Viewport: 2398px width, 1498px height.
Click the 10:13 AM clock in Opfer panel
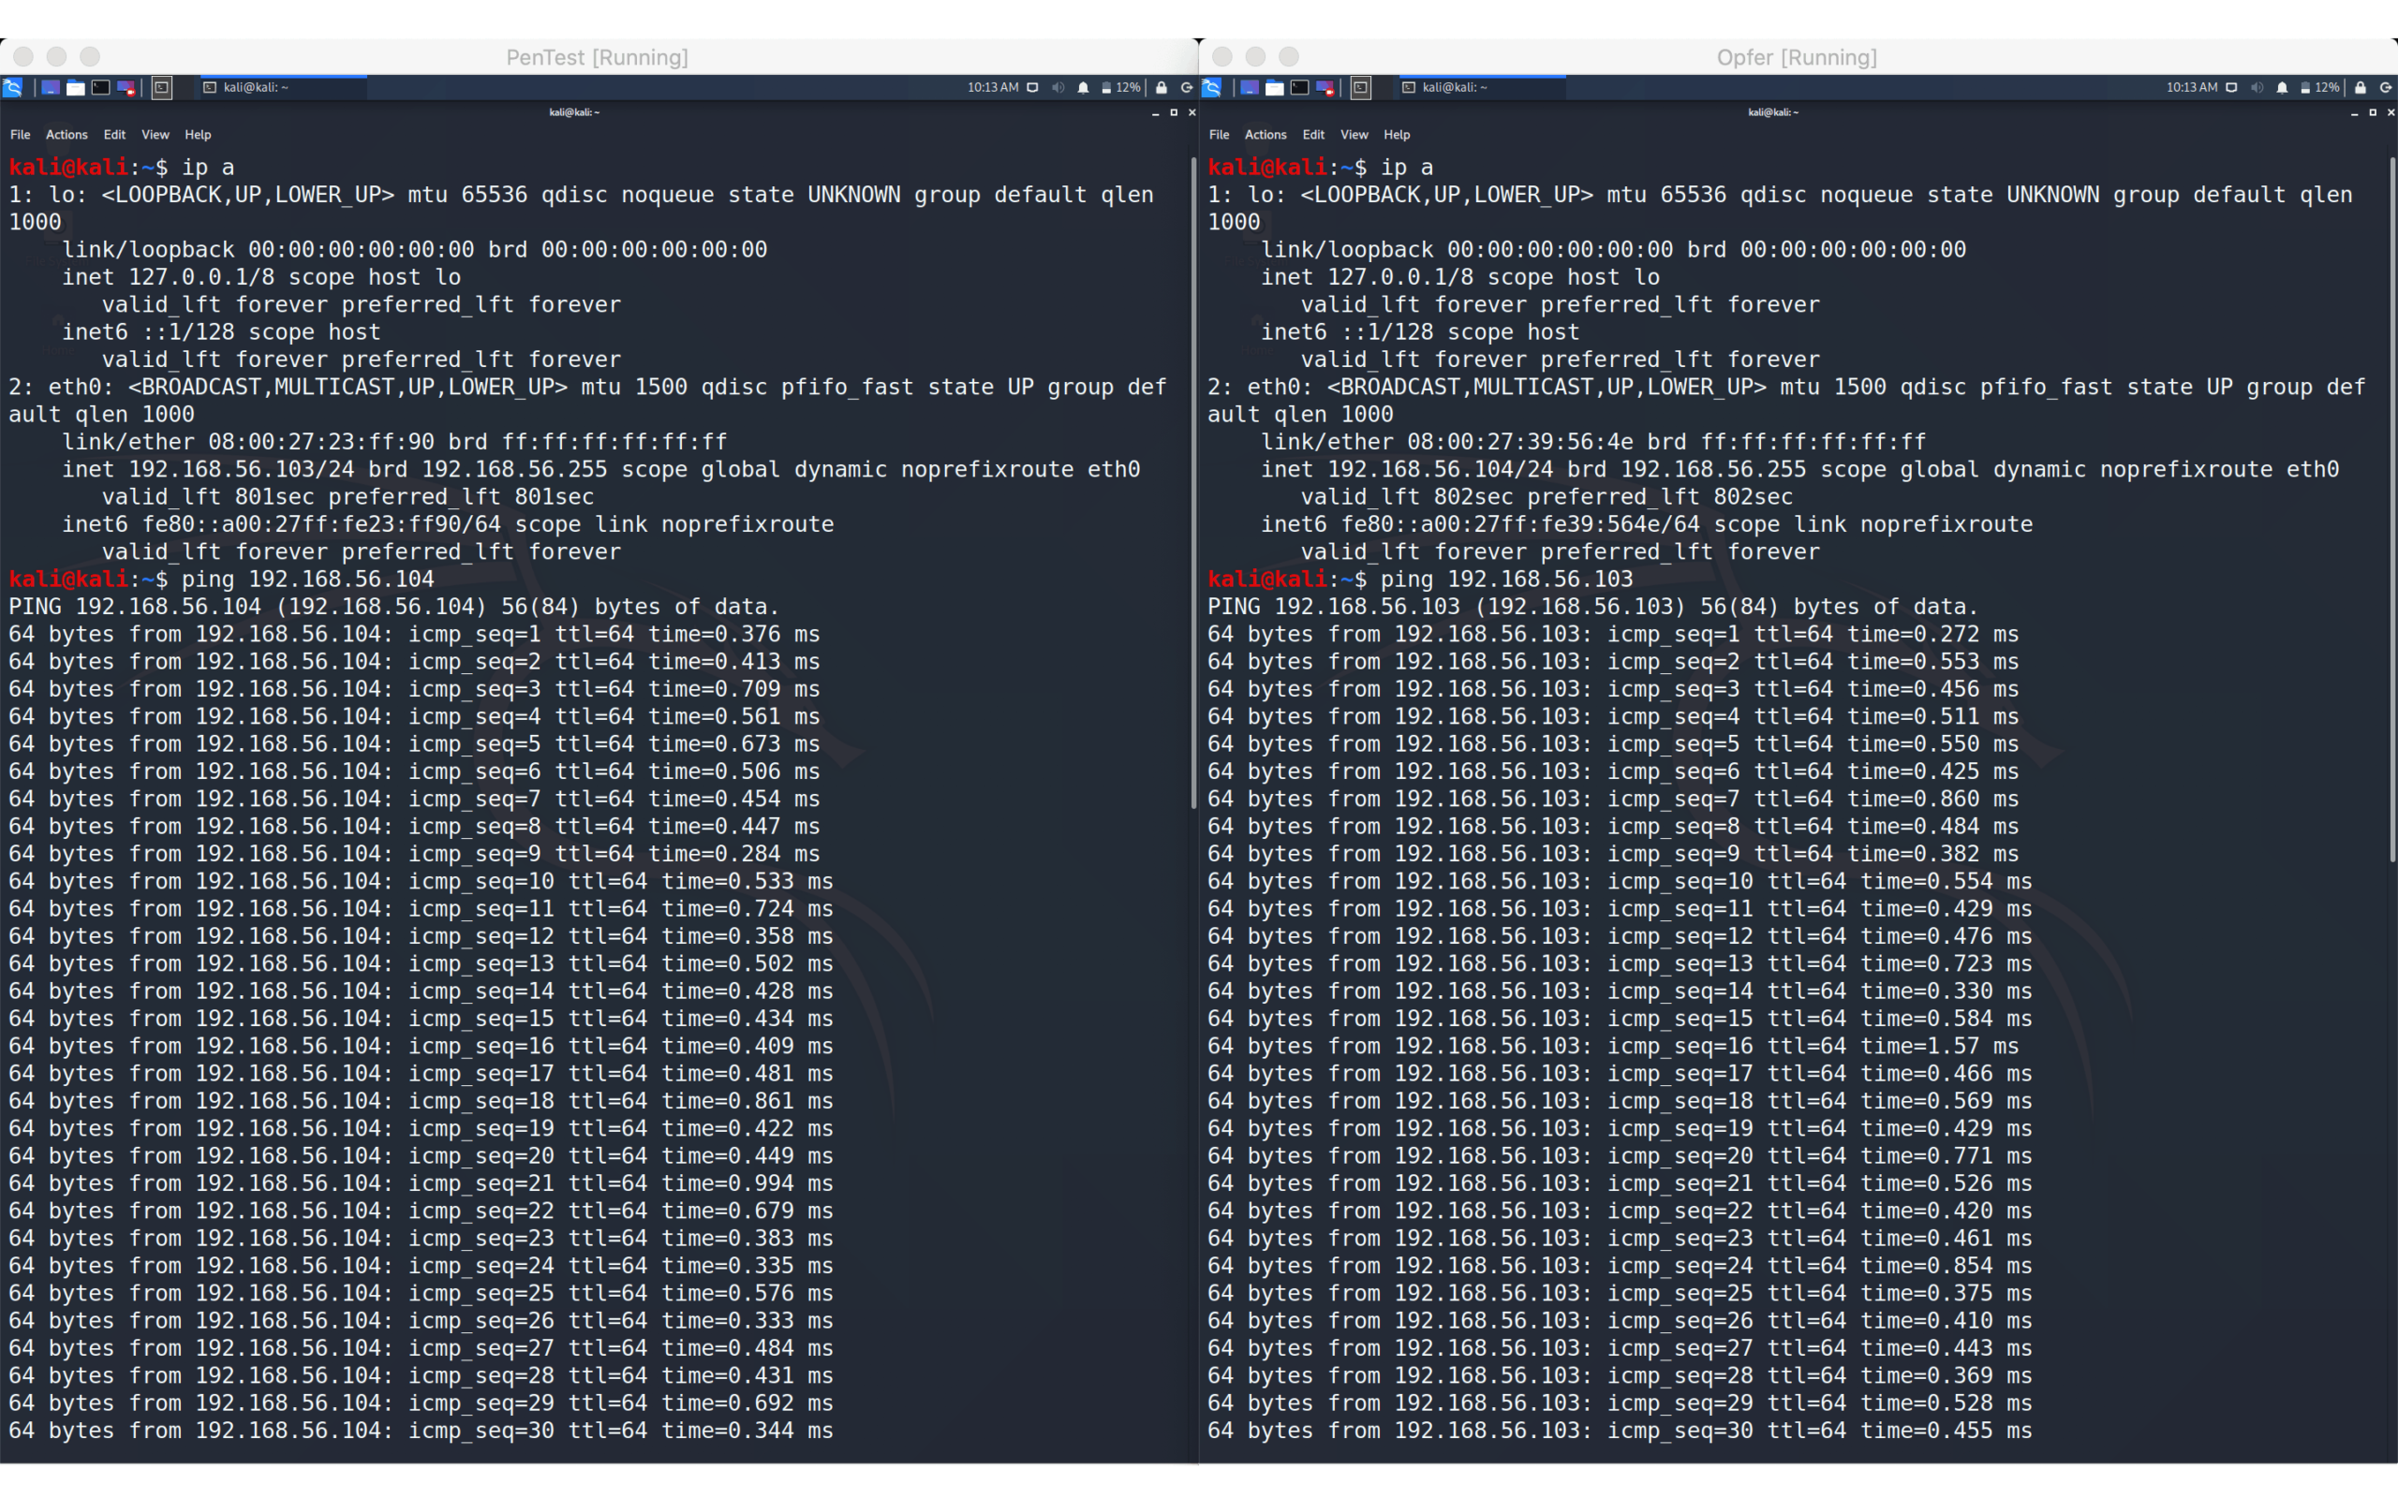2192,88
